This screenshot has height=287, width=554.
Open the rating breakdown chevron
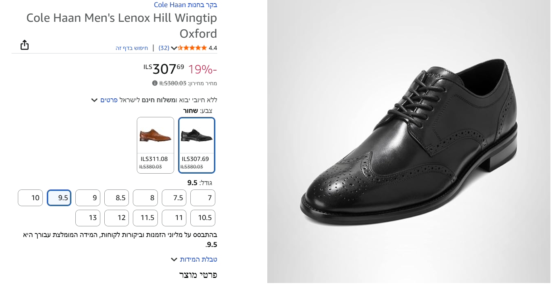[174, 48]
